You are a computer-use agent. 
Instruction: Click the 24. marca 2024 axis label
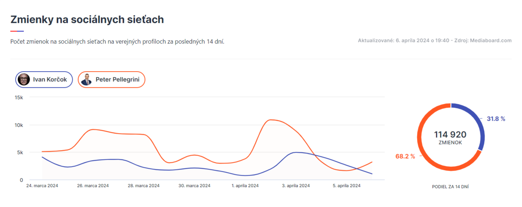pos(42,186)
